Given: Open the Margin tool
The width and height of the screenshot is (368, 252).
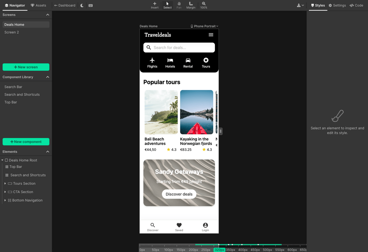Looking at the screenshot, I should (x=191, y=5).
